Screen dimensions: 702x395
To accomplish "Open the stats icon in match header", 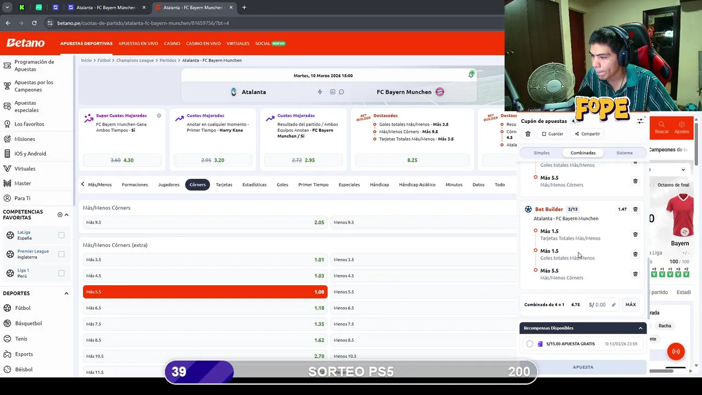I will pyautogui.click(x=332, y=92).
